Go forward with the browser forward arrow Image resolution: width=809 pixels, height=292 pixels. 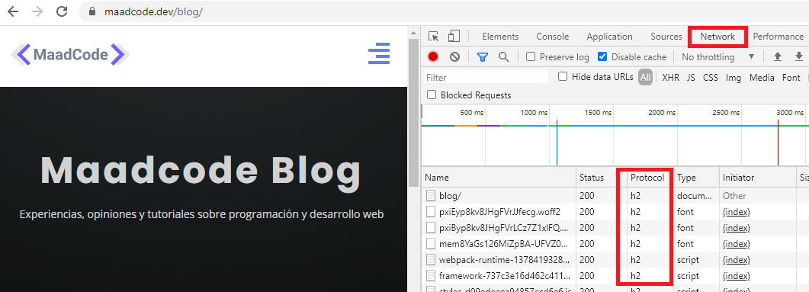point(37,11)
